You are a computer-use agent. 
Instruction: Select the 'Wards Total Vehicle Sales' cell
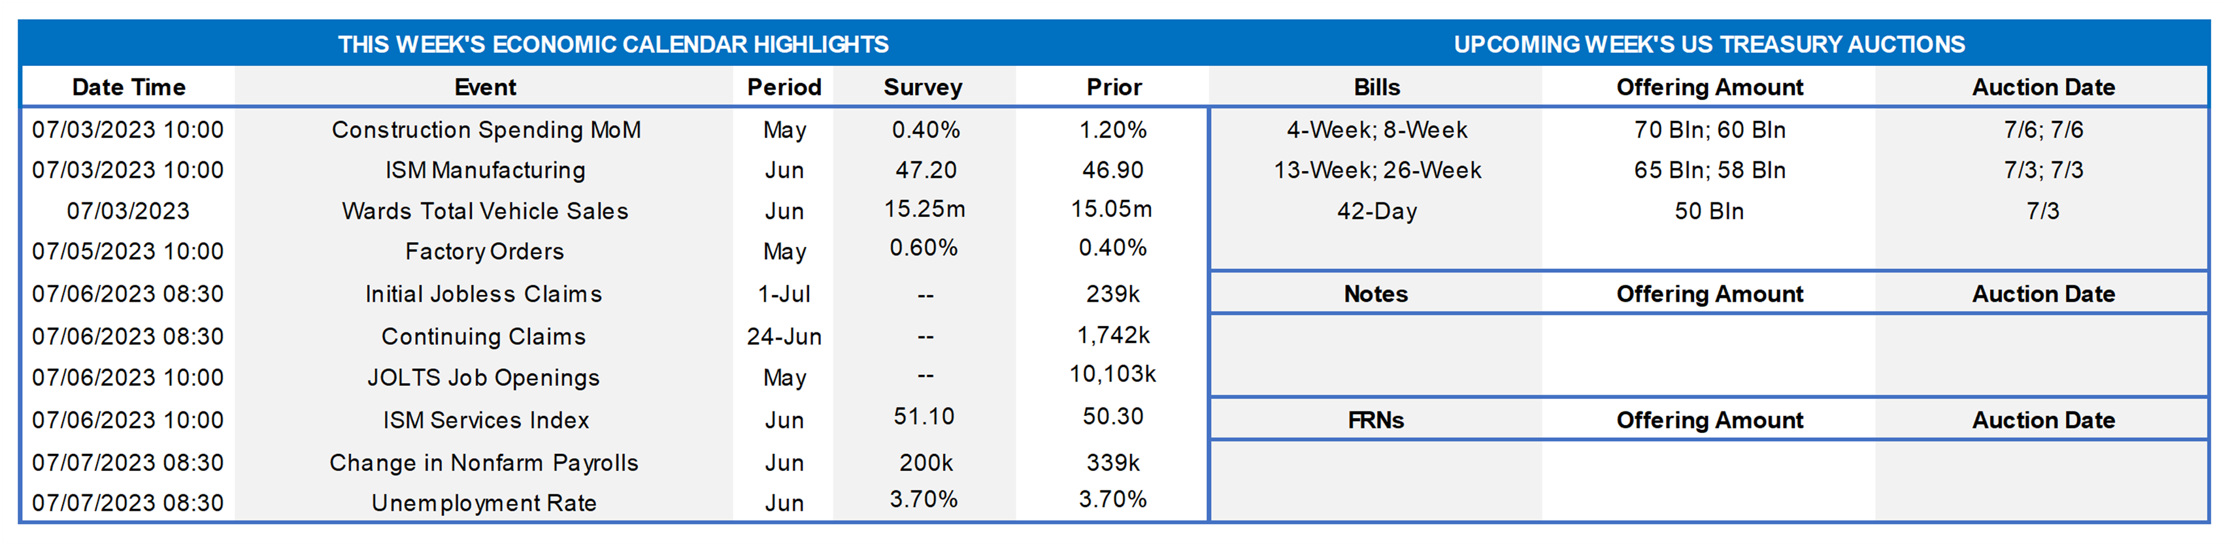pos(485,212)
